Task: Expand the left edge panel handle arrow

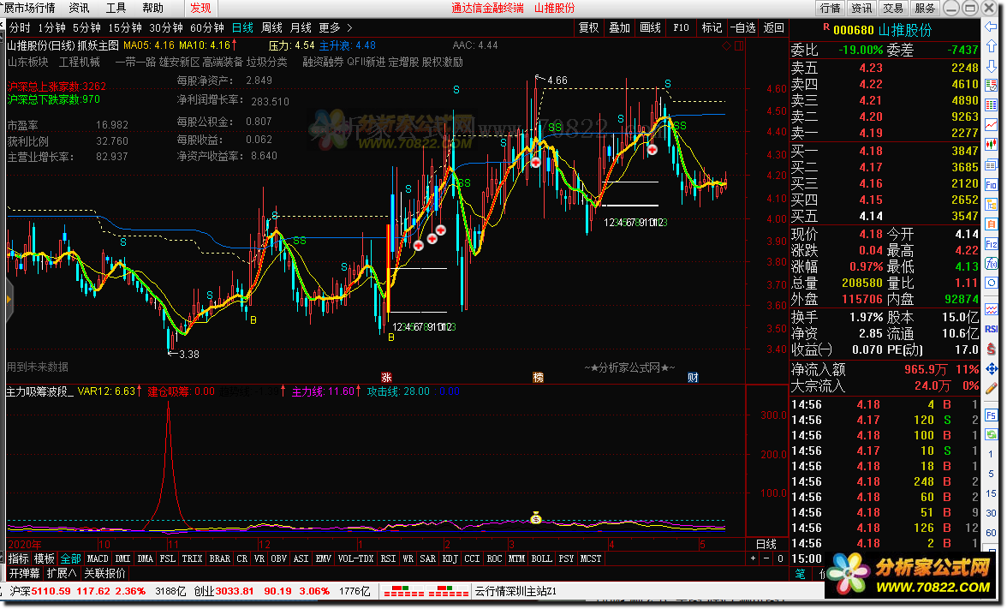Action: click(x=9, y=300)
